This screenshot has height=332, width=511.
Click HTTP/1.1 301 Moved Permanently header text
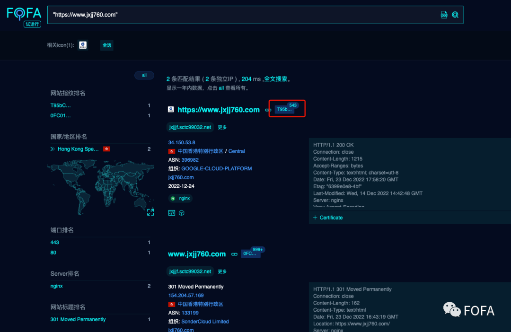coord(352,289)
